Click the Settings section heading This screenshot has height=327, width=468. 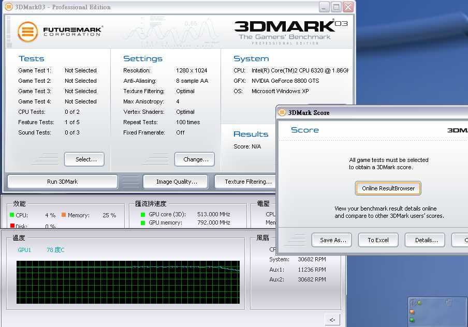143,58
